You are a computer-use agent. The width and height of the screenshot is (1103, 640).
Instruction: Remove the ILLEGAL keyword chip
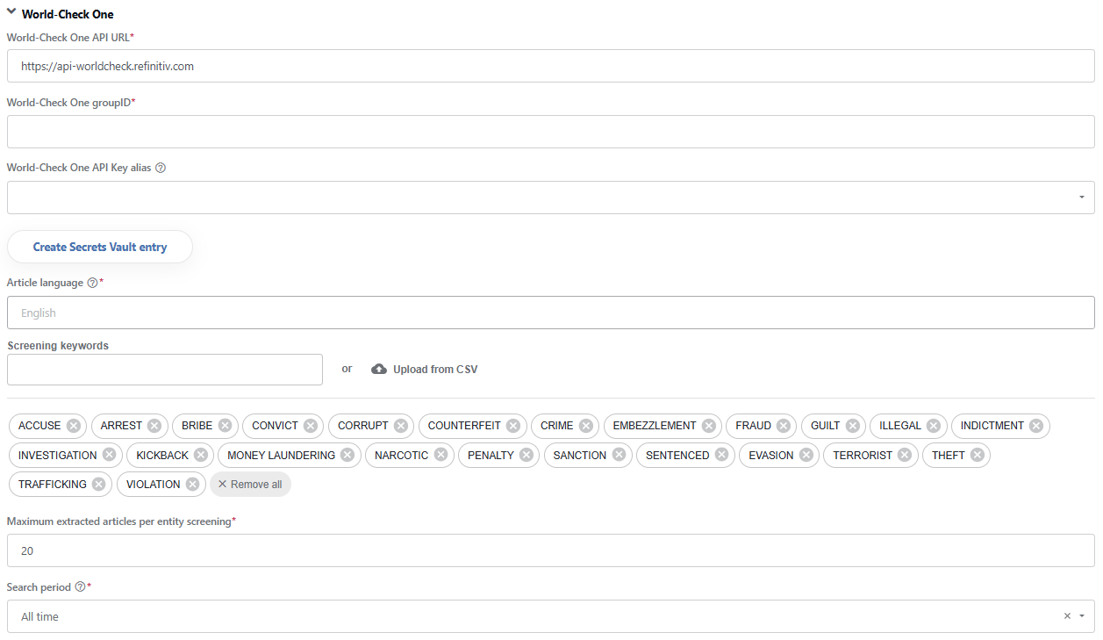tap(934, 426)
